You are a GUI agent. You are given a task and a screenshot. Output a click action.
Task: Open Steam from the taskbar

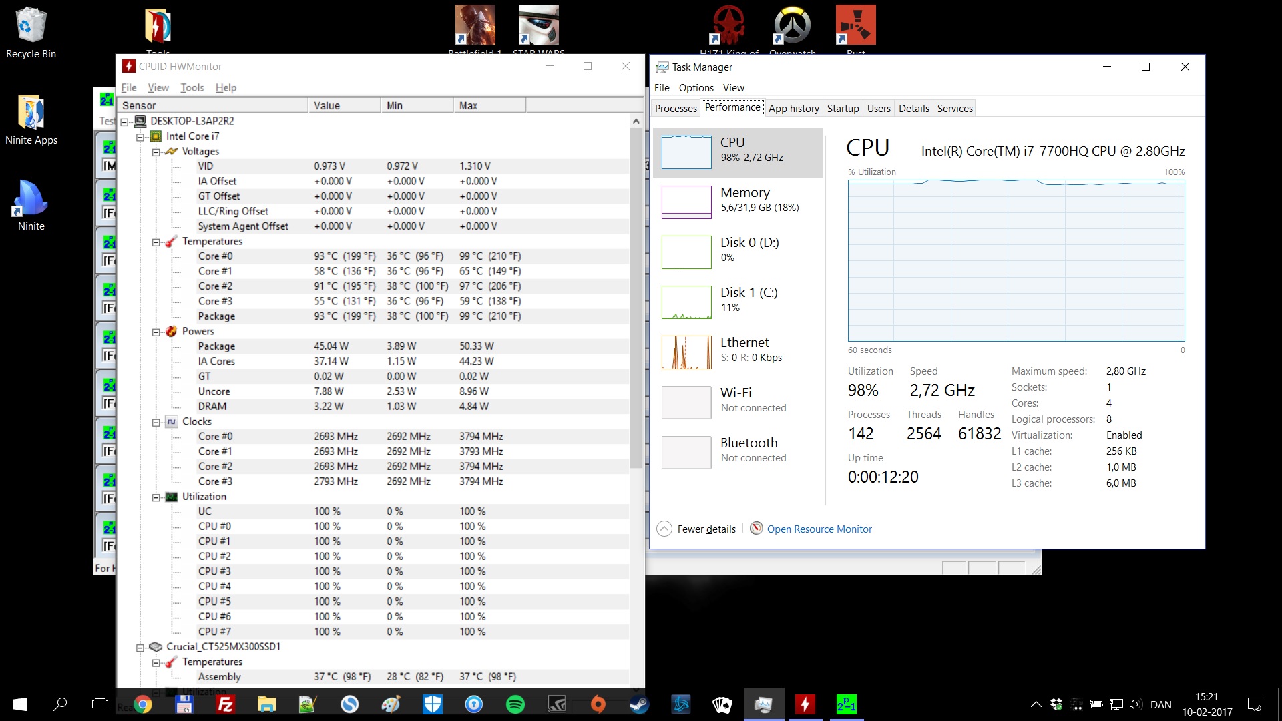pyautogui.click(x=639, y=704)
